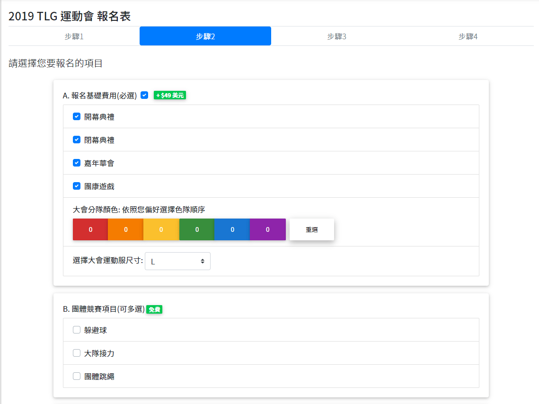Stay on the 步驟2 tab

pos(205,36)
